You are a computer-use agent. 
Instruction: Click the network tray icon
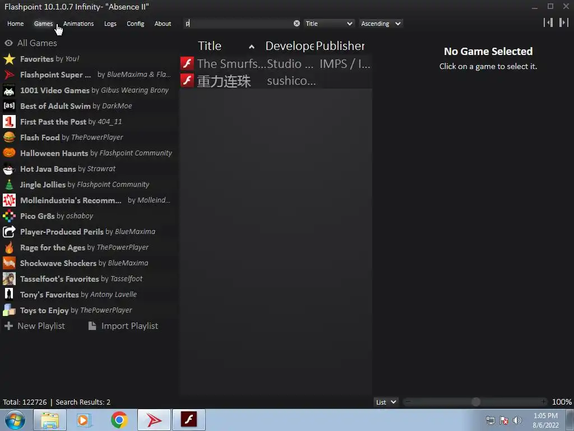[x=490, y=420]
